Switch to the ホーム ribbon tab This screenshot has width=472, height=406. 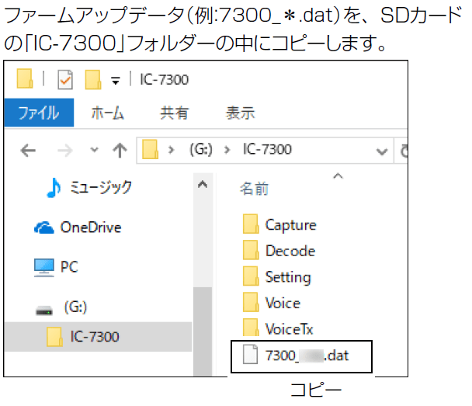[x=107, y=113]
